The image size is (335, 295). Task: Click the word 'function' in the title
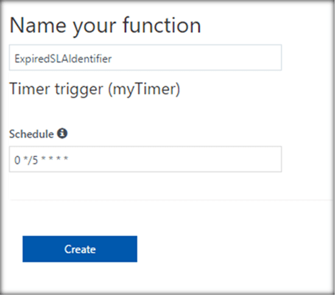(x=162, y=25)
